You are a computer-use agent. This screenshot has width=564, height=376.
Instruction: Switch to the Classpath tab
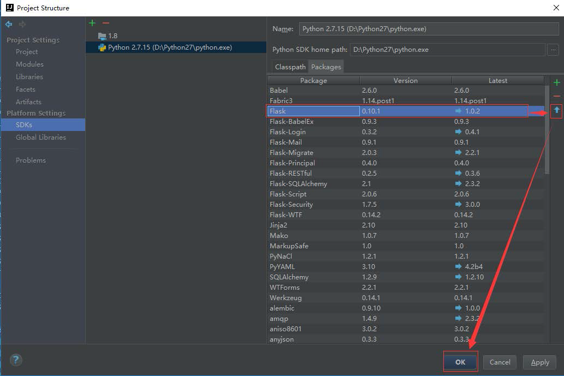coord(290,67)
